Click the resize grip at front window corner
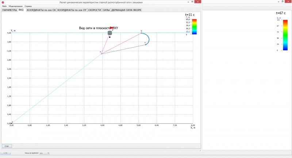Image resolution: width=292 pixels, height=158 pixels. pyautogui.click(x=200, y=150)
